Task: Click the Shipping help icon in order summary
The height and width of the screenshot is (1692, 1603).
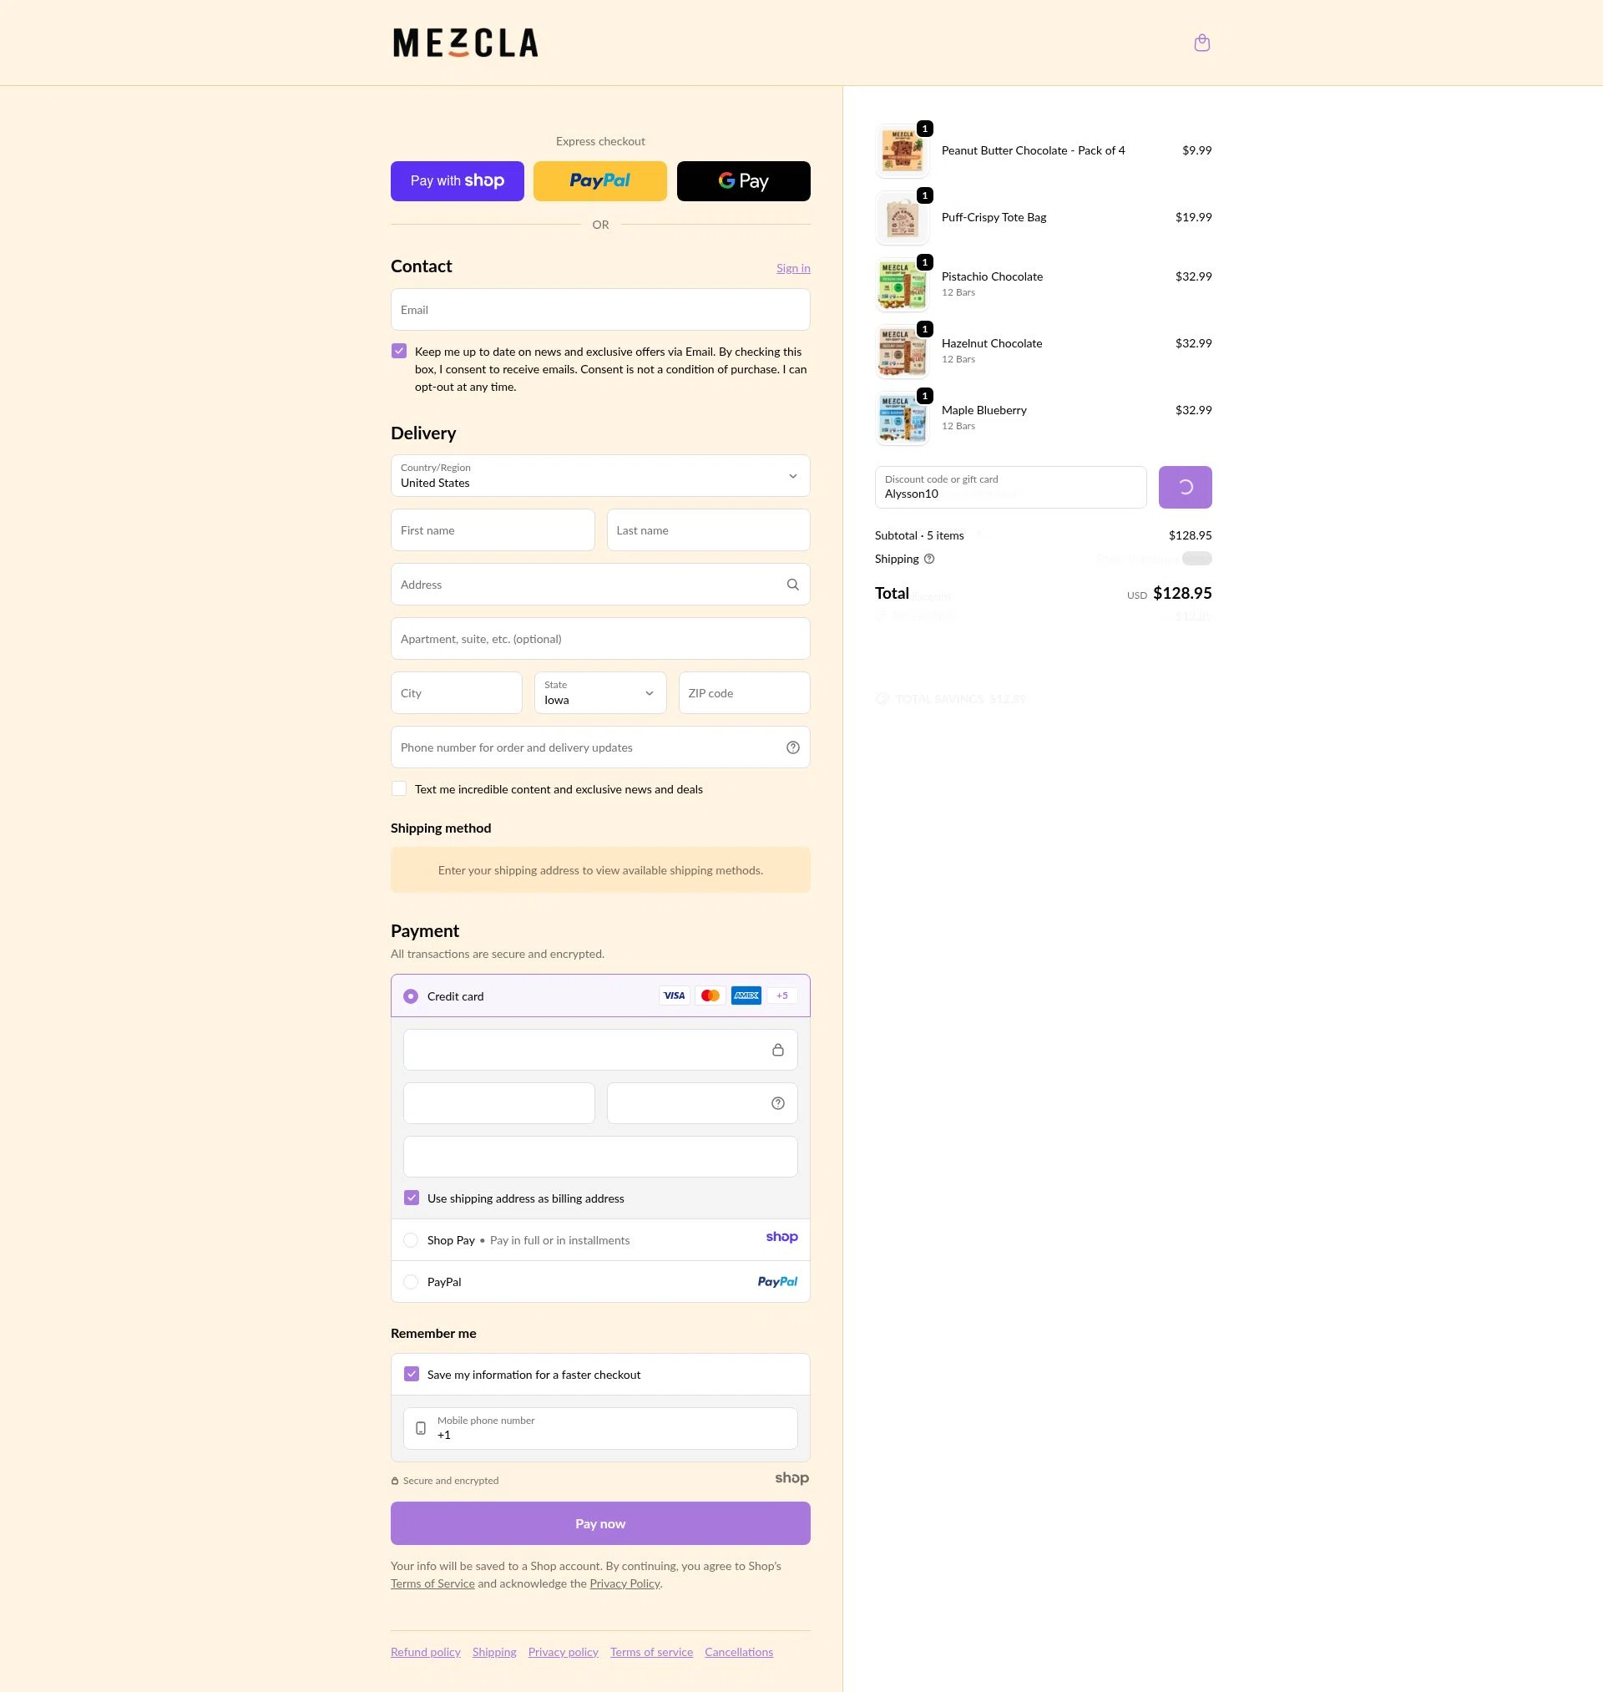Action: [x=928, y=559]
